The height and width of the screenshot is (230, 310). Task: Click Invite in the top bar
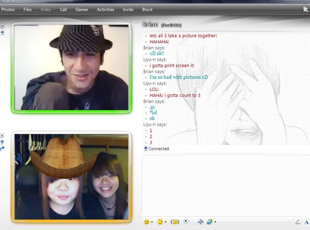pyautogui.click(x=128, y=9)
